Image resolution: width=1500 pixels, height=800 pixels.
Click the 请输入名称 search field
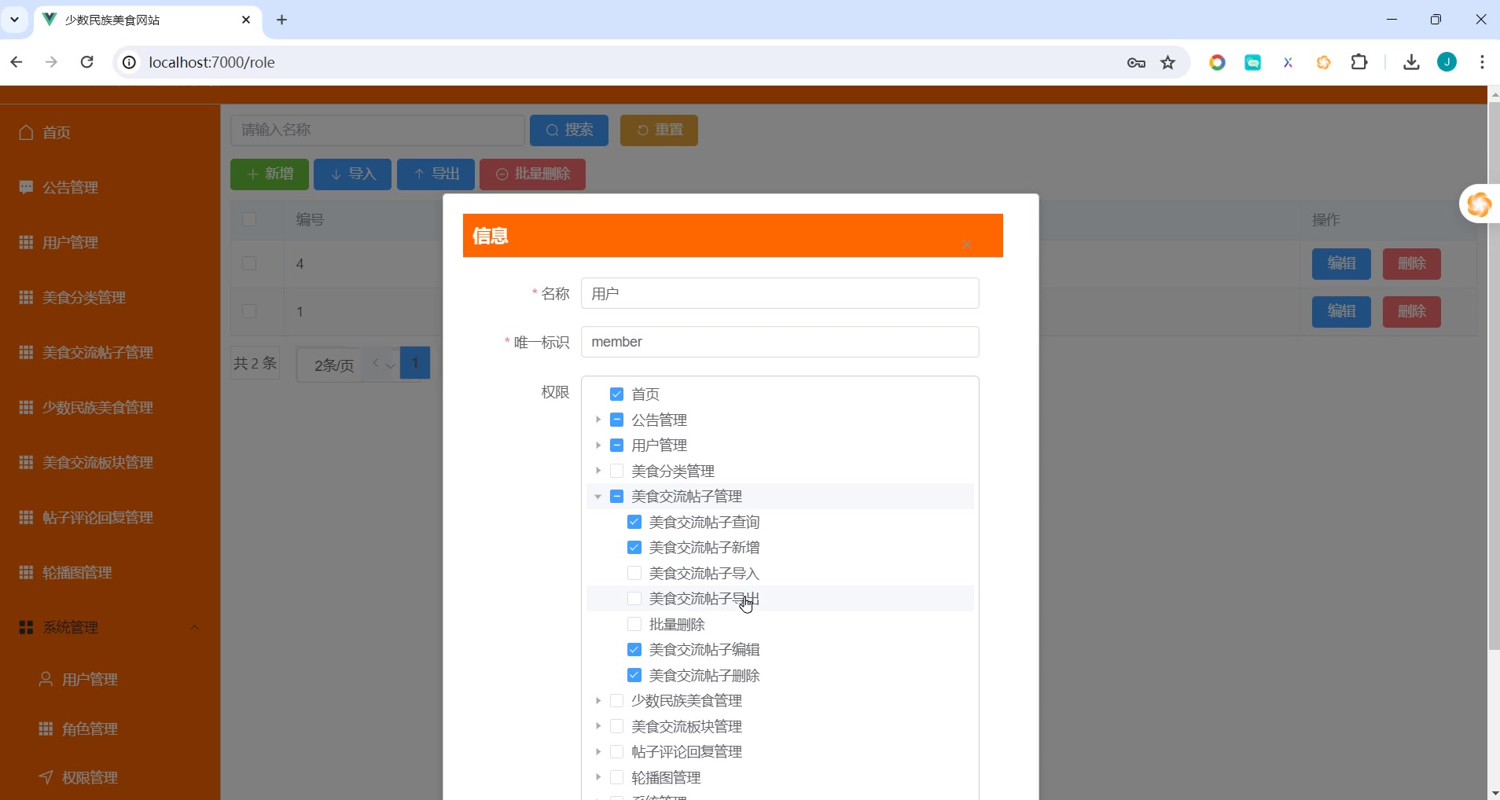coord(377,130)
